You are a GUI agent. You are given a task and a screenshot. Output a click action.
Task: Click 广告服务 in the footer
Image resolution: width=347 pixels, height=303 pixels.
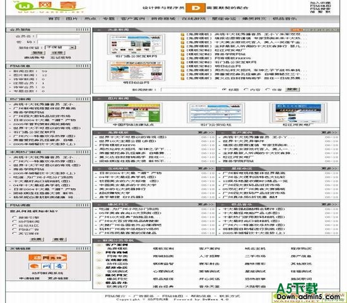(x=144, y=296)
